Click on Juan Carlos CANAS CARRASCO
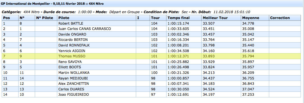The width and height of the screenshot is (304, 103). click(x=84, y=29)
